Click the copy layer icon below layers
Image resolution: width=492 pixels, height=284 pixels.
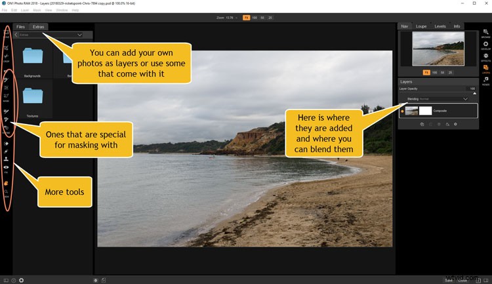422,124
